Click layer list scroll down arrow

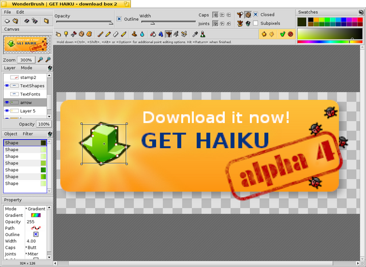[49, 116]
